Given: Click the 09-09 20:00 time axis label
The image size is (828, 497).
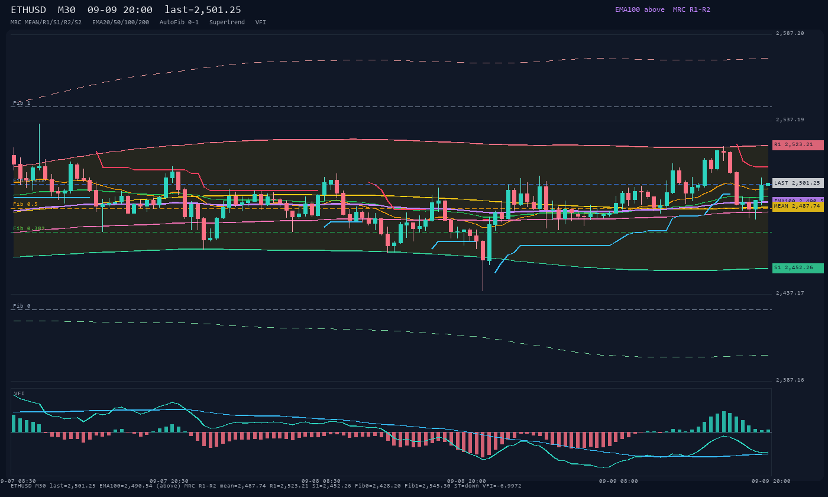Looking at the screenshot, I should [x=771, y=481].
